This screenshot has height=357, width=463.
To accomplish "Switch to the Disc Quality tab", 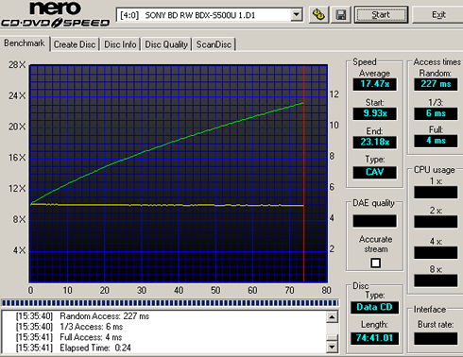I will coord(166,44).
